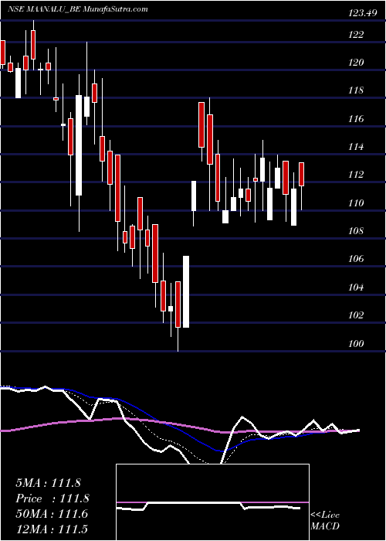Click the 50MA : 111.6 readout
The image size is (386, 541).
[x=52, y=514]
